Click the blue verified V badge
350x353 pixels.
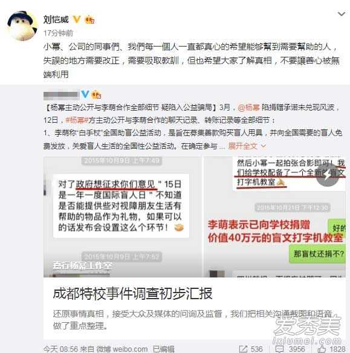(85, 94)
